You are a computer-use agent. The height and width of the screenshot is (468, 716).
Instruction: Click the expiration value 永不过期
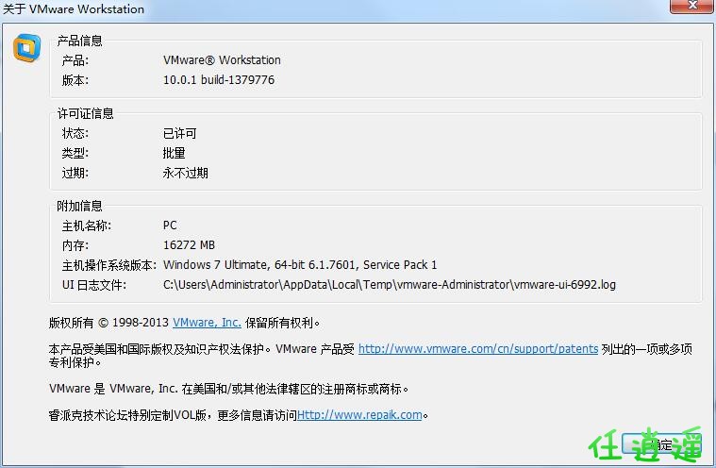click(x=186, y=173)
